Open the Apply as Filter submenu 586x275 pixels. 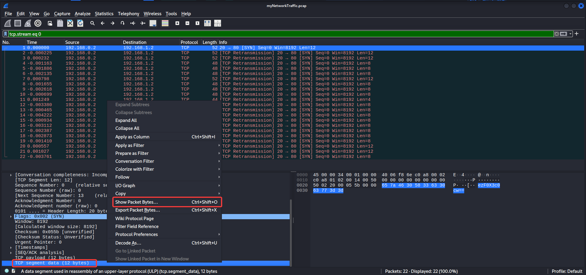coord(164,145)
